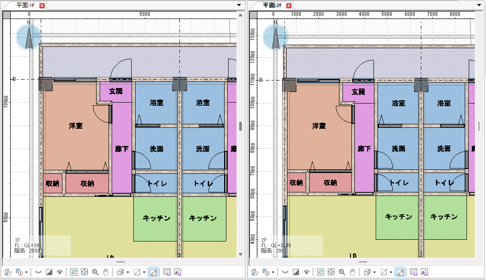Toggle the highlighted color fill button in 1F toolbar

click(152, 272)
